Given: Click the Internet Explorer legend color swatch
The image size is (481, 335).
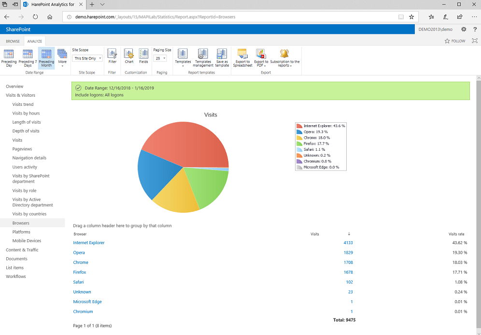Looking at the screenshot, I should (299, 126).
